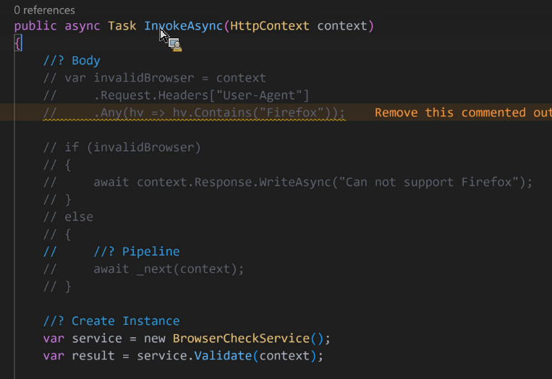
Task: Place cursor on the opening curly brace
Action: (18, 43)
